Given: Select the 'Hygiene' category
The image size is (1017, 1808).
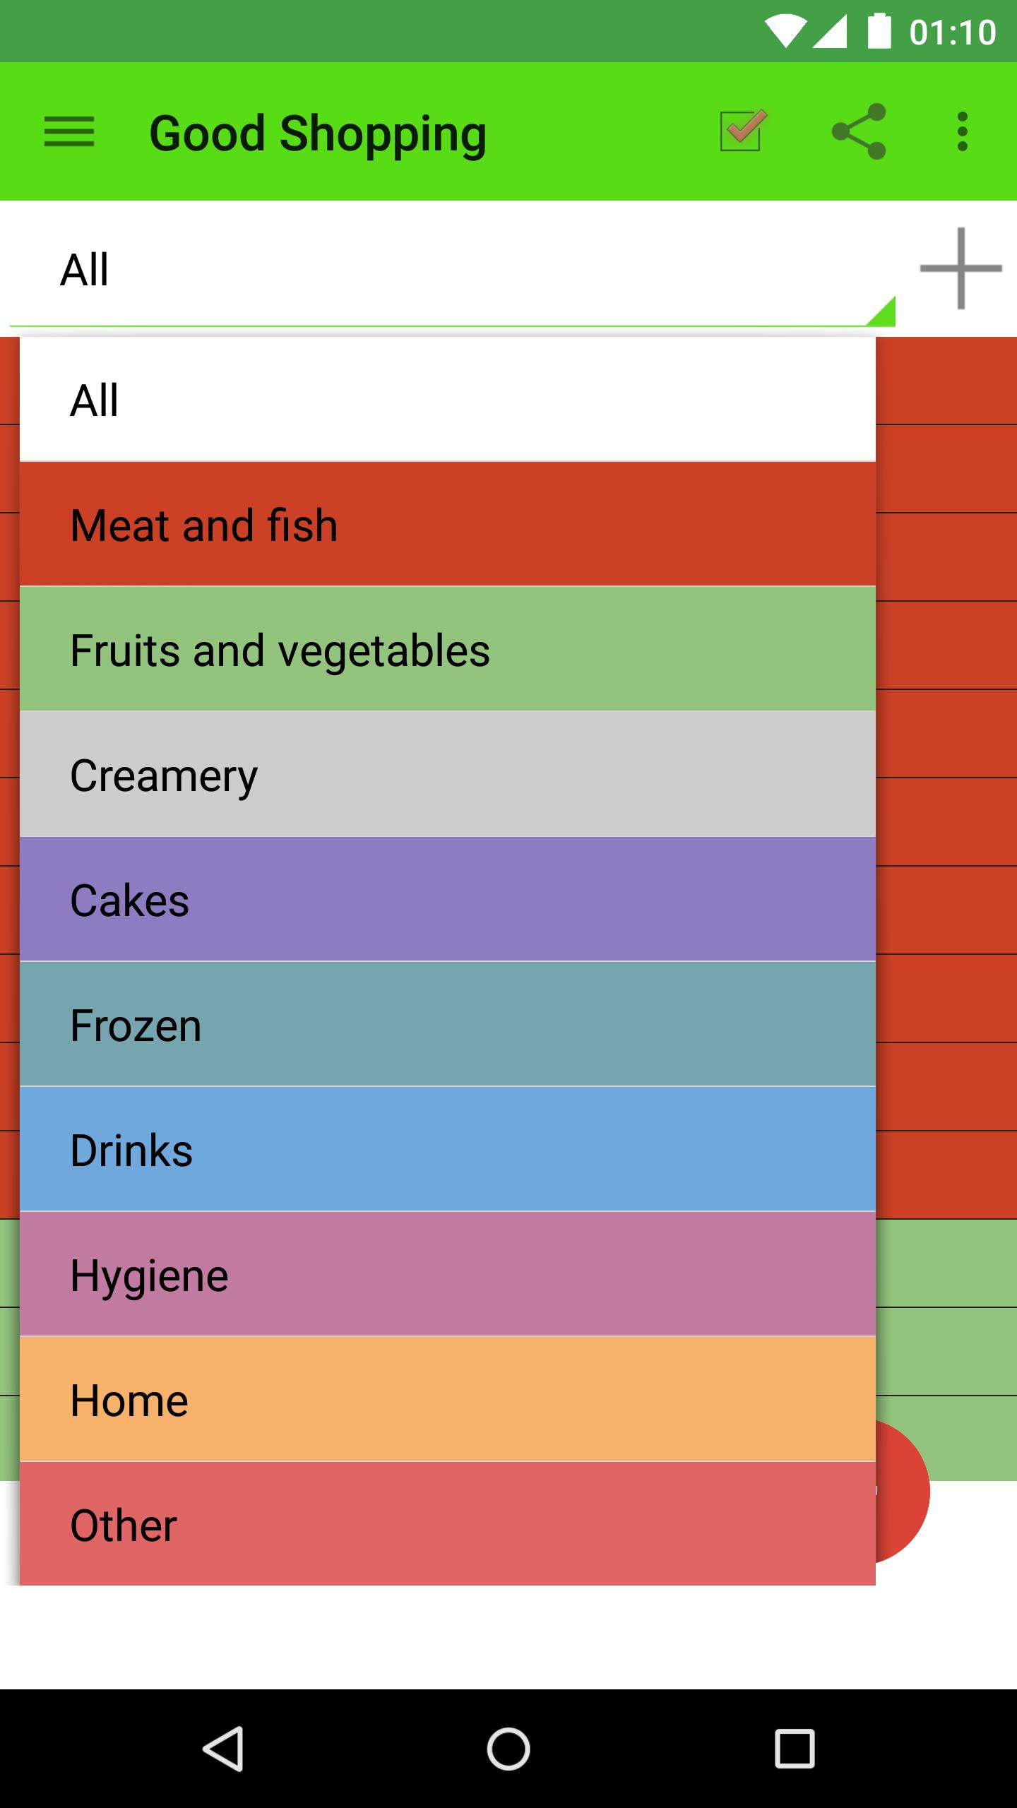Looking at the screenshot, I should (448, 1275).
